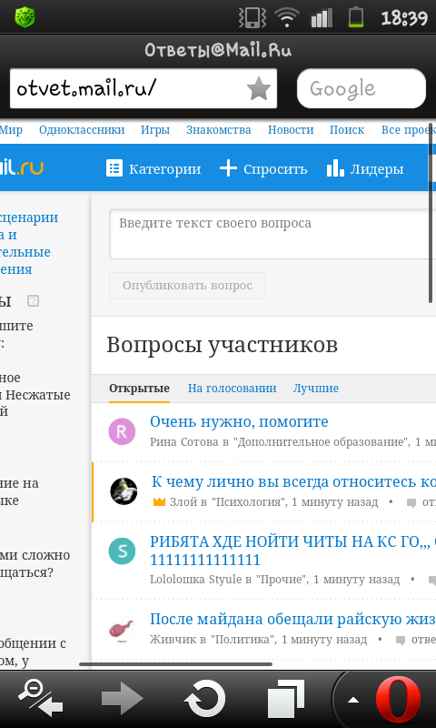Click Ответы@Mail.Ru page title

218,49
